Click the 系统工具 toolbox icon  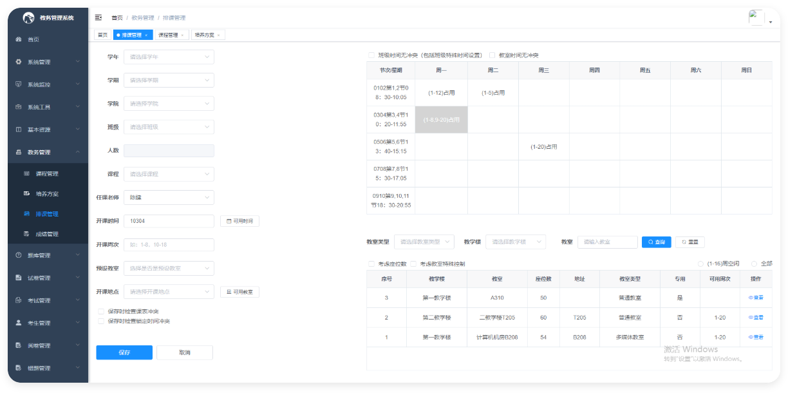click(18, 107)
